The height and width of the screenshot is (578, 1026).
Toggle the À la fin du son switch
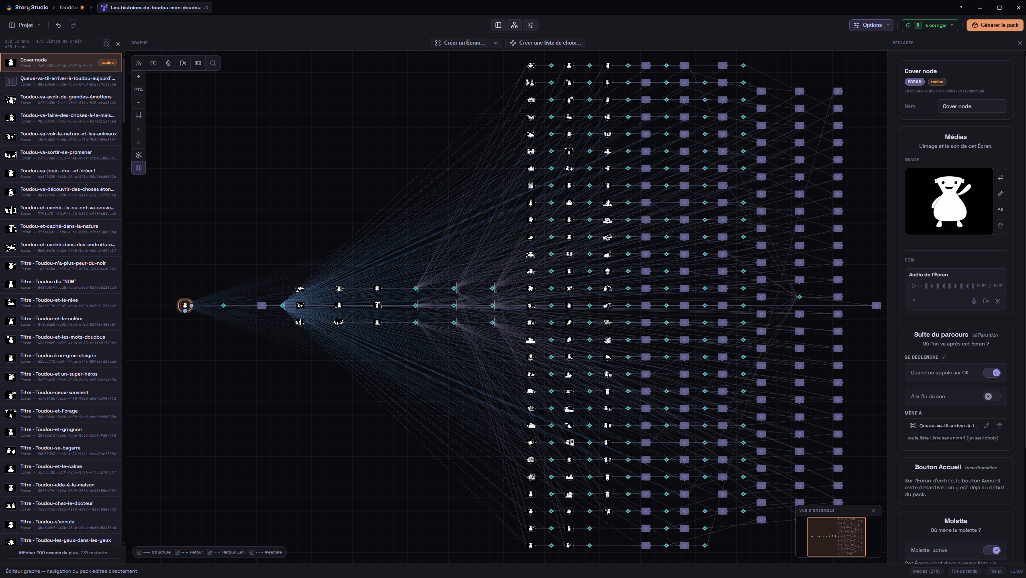click(991, 396)
